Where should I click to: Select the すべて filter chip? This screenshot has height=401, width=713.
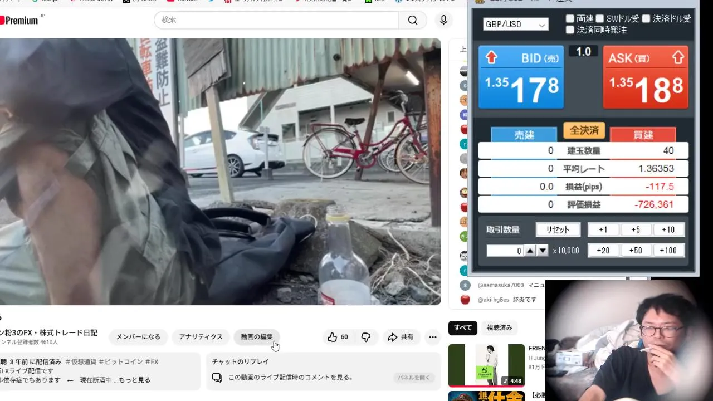[x=463, y=328]
